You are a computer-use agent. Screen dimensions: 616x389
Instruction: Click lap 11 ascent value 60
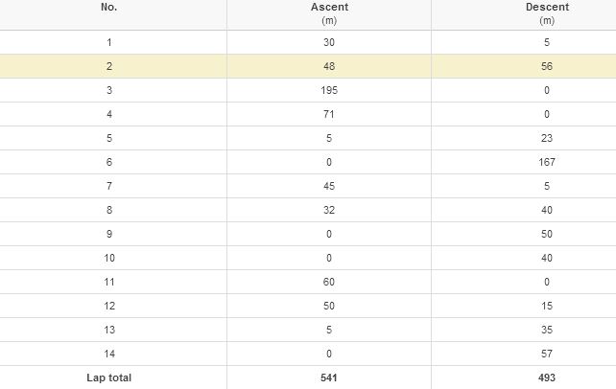coord(329,282)
